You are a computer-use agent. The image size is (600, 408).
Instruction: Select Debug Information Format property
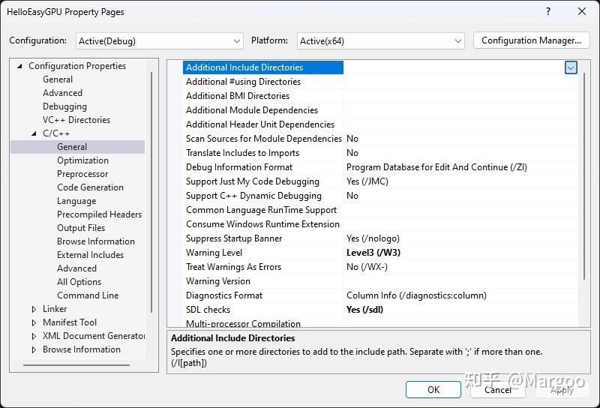(x=238, y=167)
